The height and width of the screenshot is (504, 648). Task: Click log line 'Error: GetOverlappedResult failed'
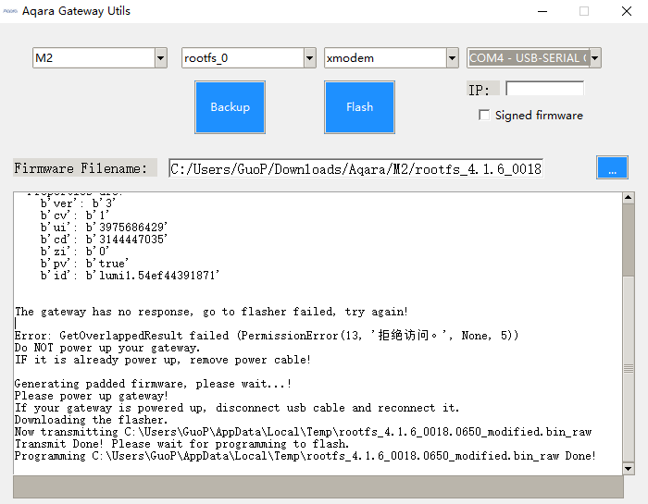[x=267, y=335]
